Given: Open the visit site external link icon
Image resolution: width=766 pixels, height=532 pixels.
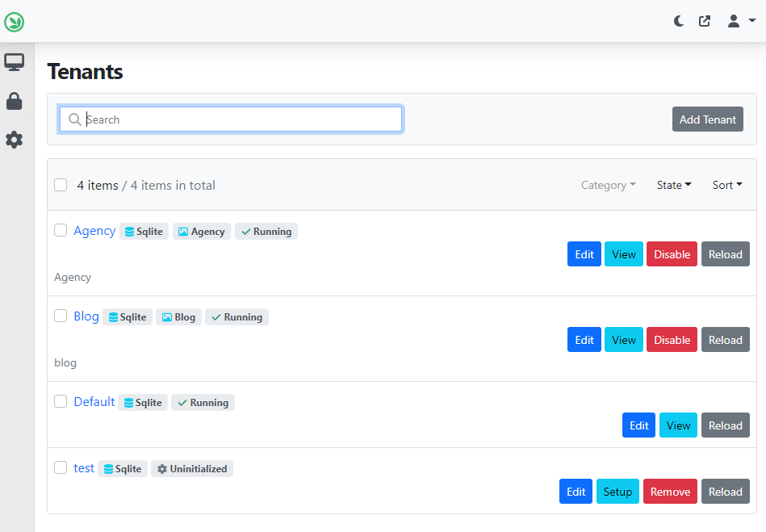Looking at the screenshot, I should pos(705,21).
